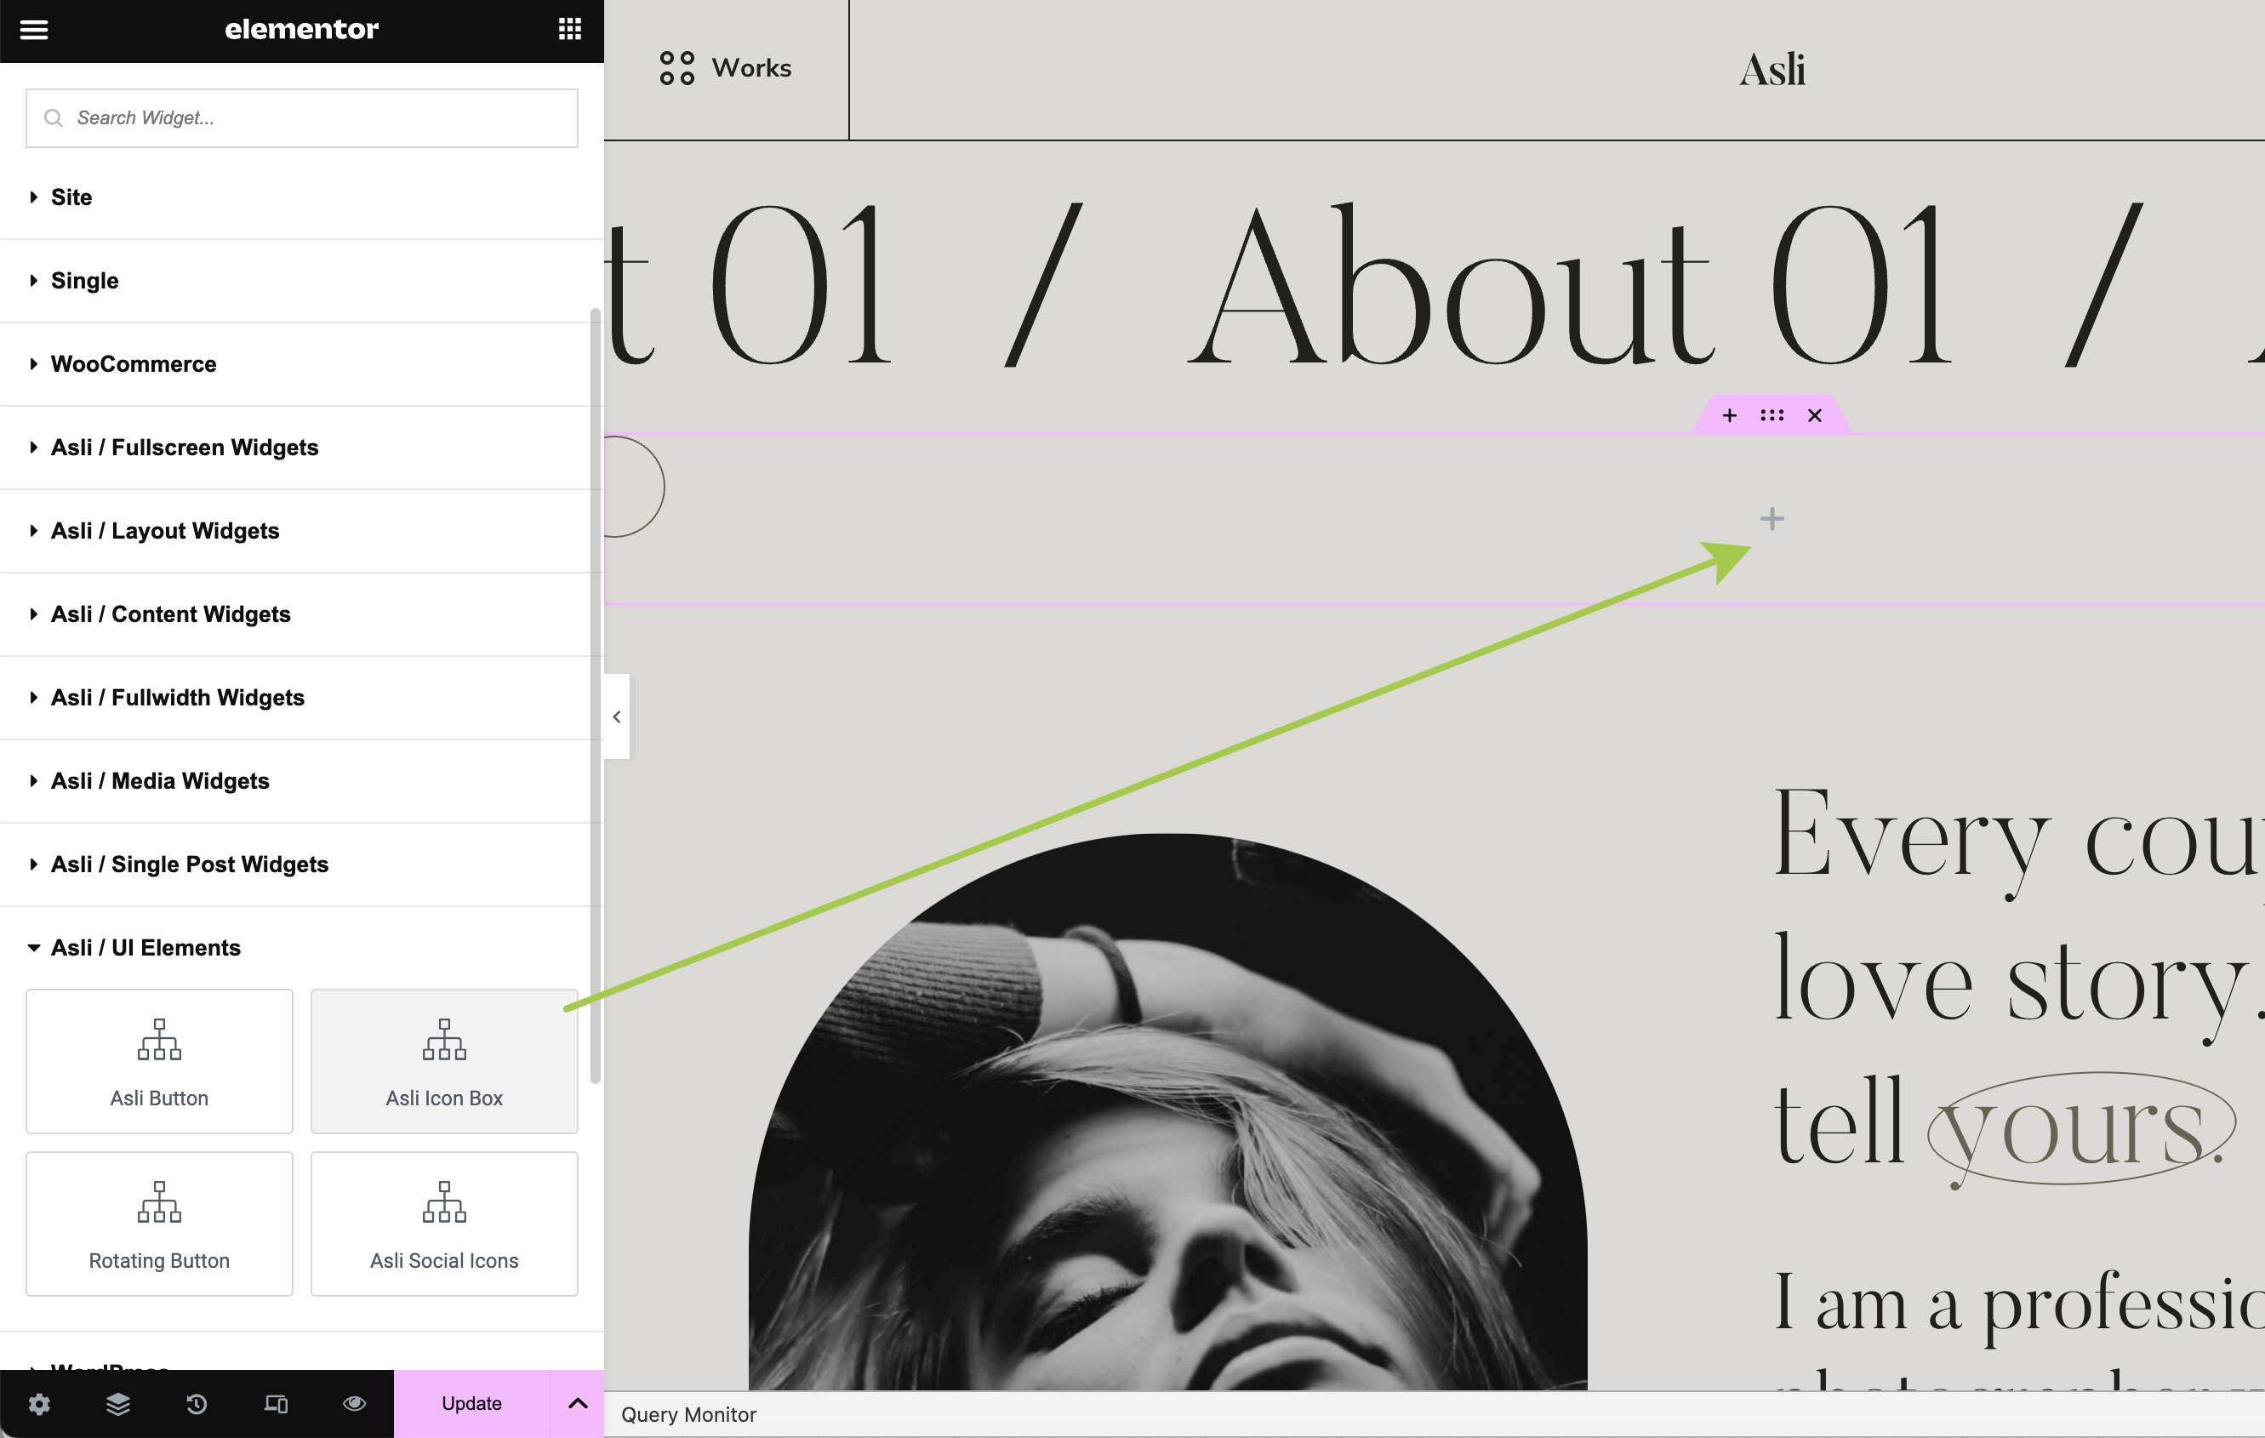Open the Elementor hamburger menu

pos(34,29)
